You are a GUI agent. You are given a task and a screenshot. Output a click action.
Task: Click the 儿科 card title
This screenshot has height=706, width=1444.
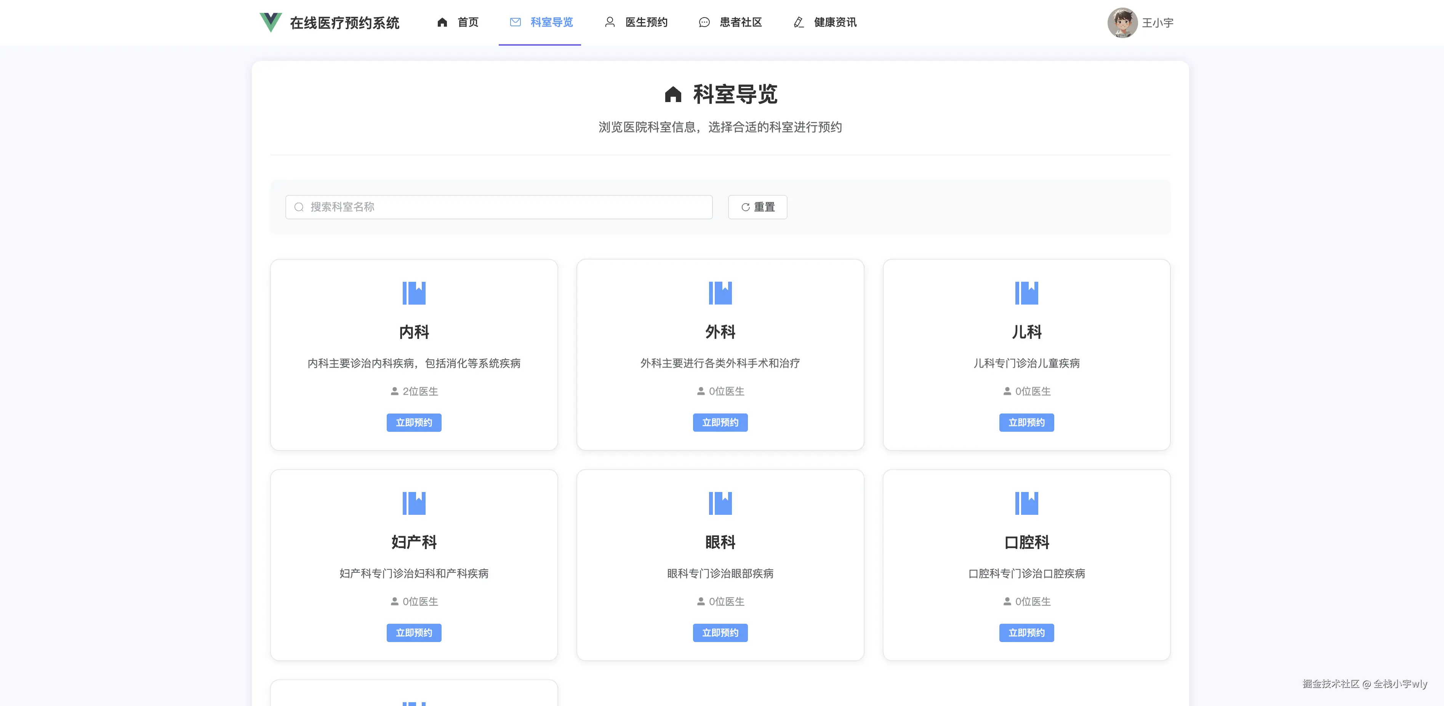(x=1026, y=332)
